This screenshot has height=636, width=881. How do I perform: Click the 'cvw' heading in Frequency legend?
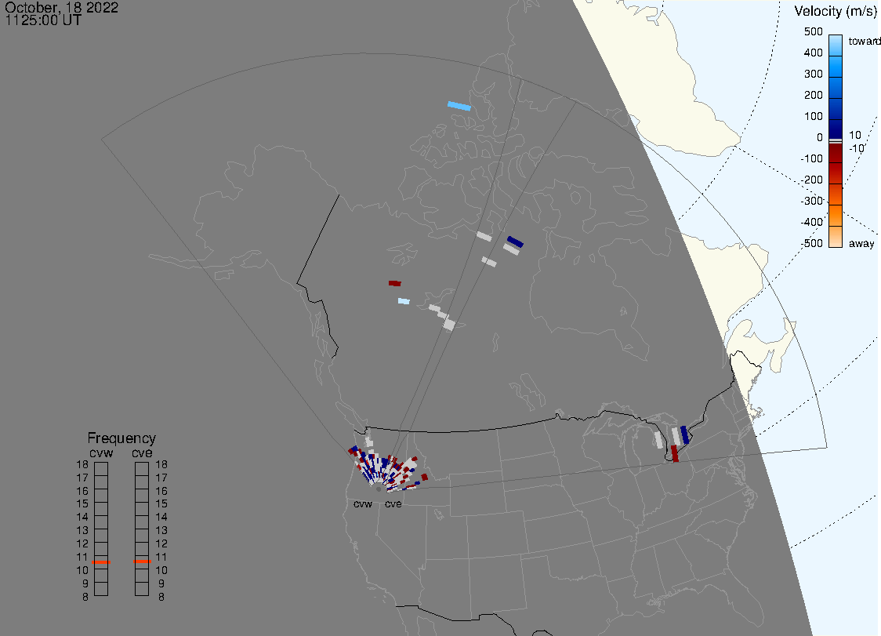pos(101,452)
